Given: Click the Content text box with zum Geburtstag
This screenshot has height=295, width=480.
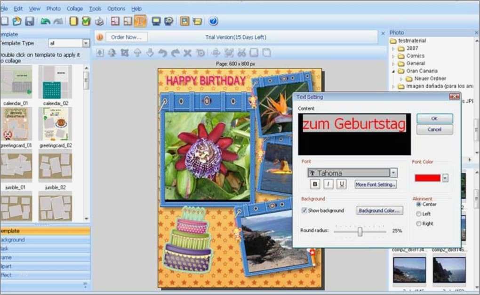Looking at the screenshot, I should pyautogui.click(x=354, y=134).
